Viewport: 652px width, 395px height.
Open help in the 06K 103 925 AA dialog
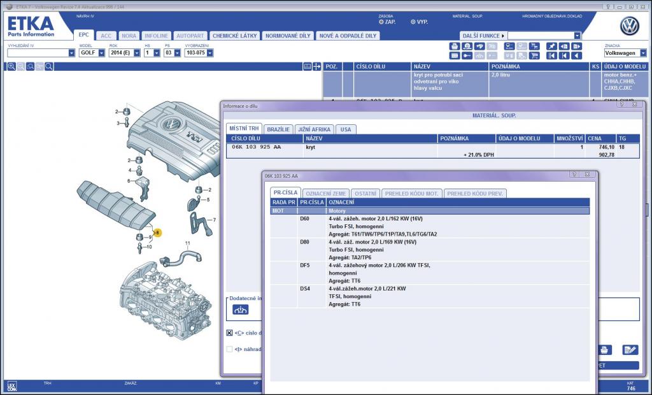click(x=574, y=175)
